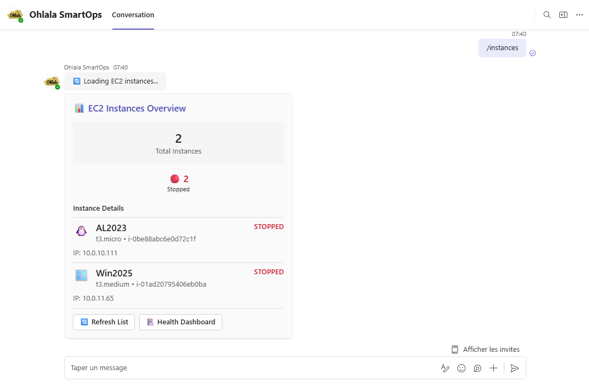Click the Ohlala SmartOps bot avatar
The height and width of the screenshot is (389, 589).
pos(51,81)
